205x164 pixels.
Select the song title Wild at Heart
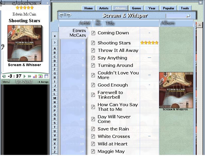click(x=112, y=144)
